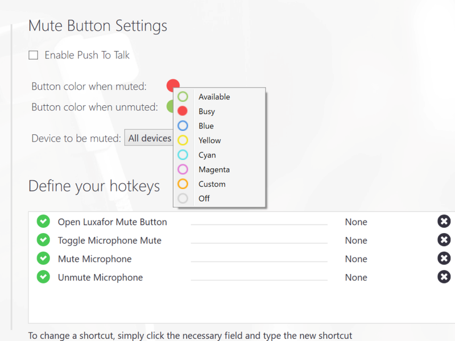This screenshot has height=341, width=455.
Task: Select the Open Luxafor Mute Button label
Action: coord(112,222)
